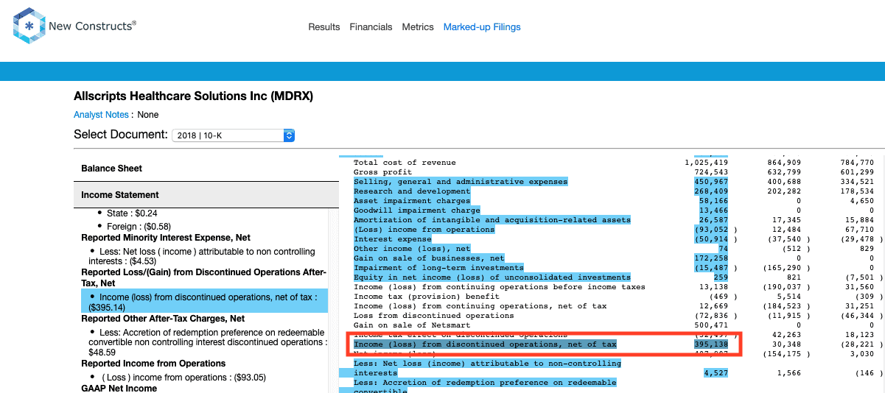Click Asset impairment charges row label

tap(412, 201)
